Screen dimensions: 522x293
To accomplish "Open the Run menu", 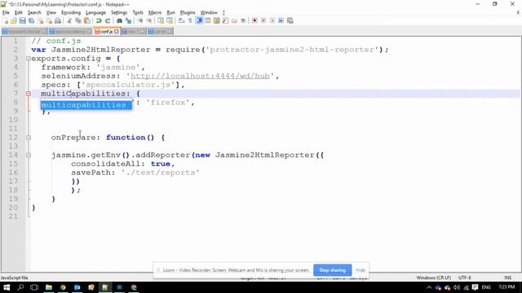I will pyautogui.click(x=170, y=12).
